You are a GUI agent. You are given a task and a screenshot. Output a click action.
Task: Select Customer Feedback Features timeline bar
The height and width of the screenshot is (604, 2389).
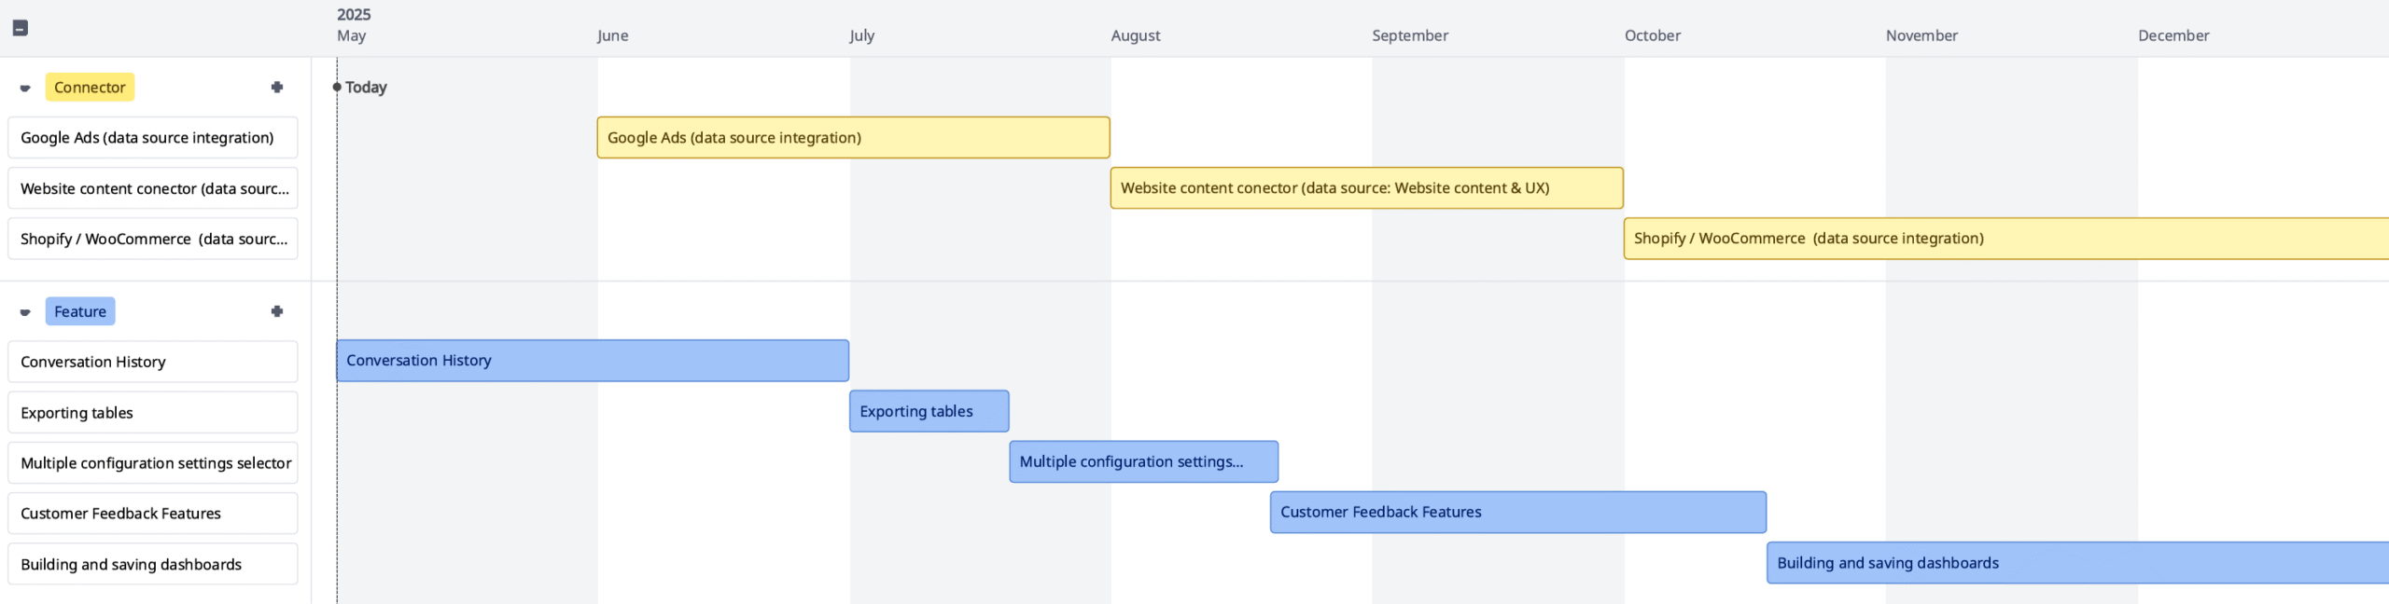(x=1517, y=513)
